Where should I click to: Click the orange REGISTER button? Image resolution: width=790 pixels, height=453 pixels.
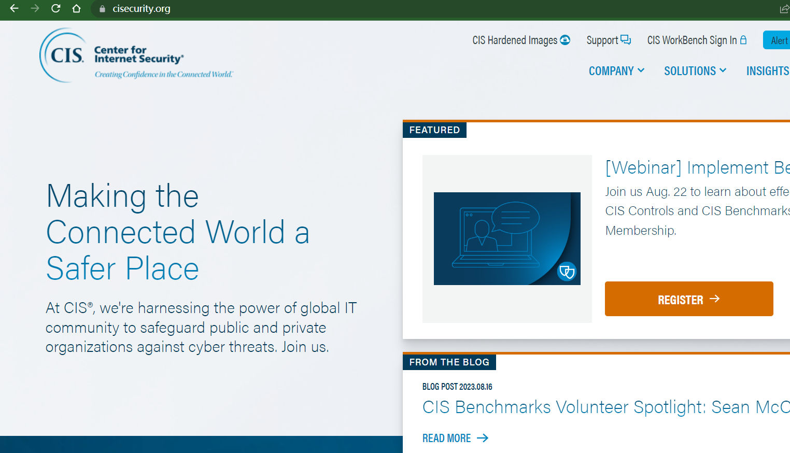[x=689, y=299]
